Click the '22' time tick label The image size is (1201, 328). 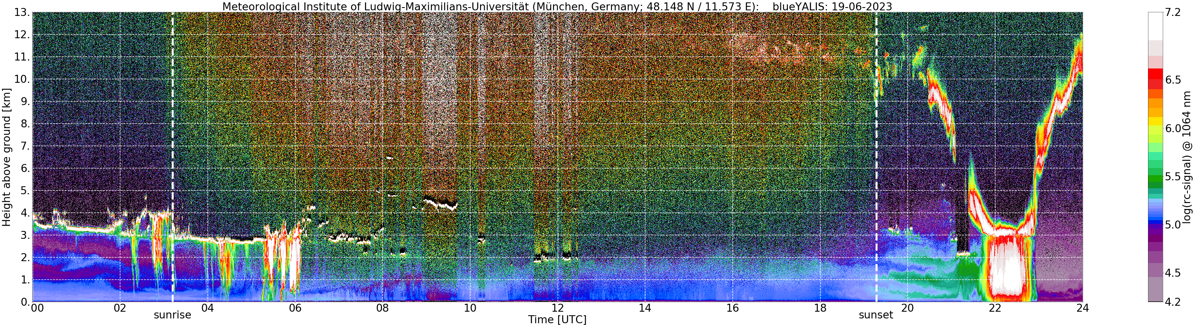coord(995,308)
